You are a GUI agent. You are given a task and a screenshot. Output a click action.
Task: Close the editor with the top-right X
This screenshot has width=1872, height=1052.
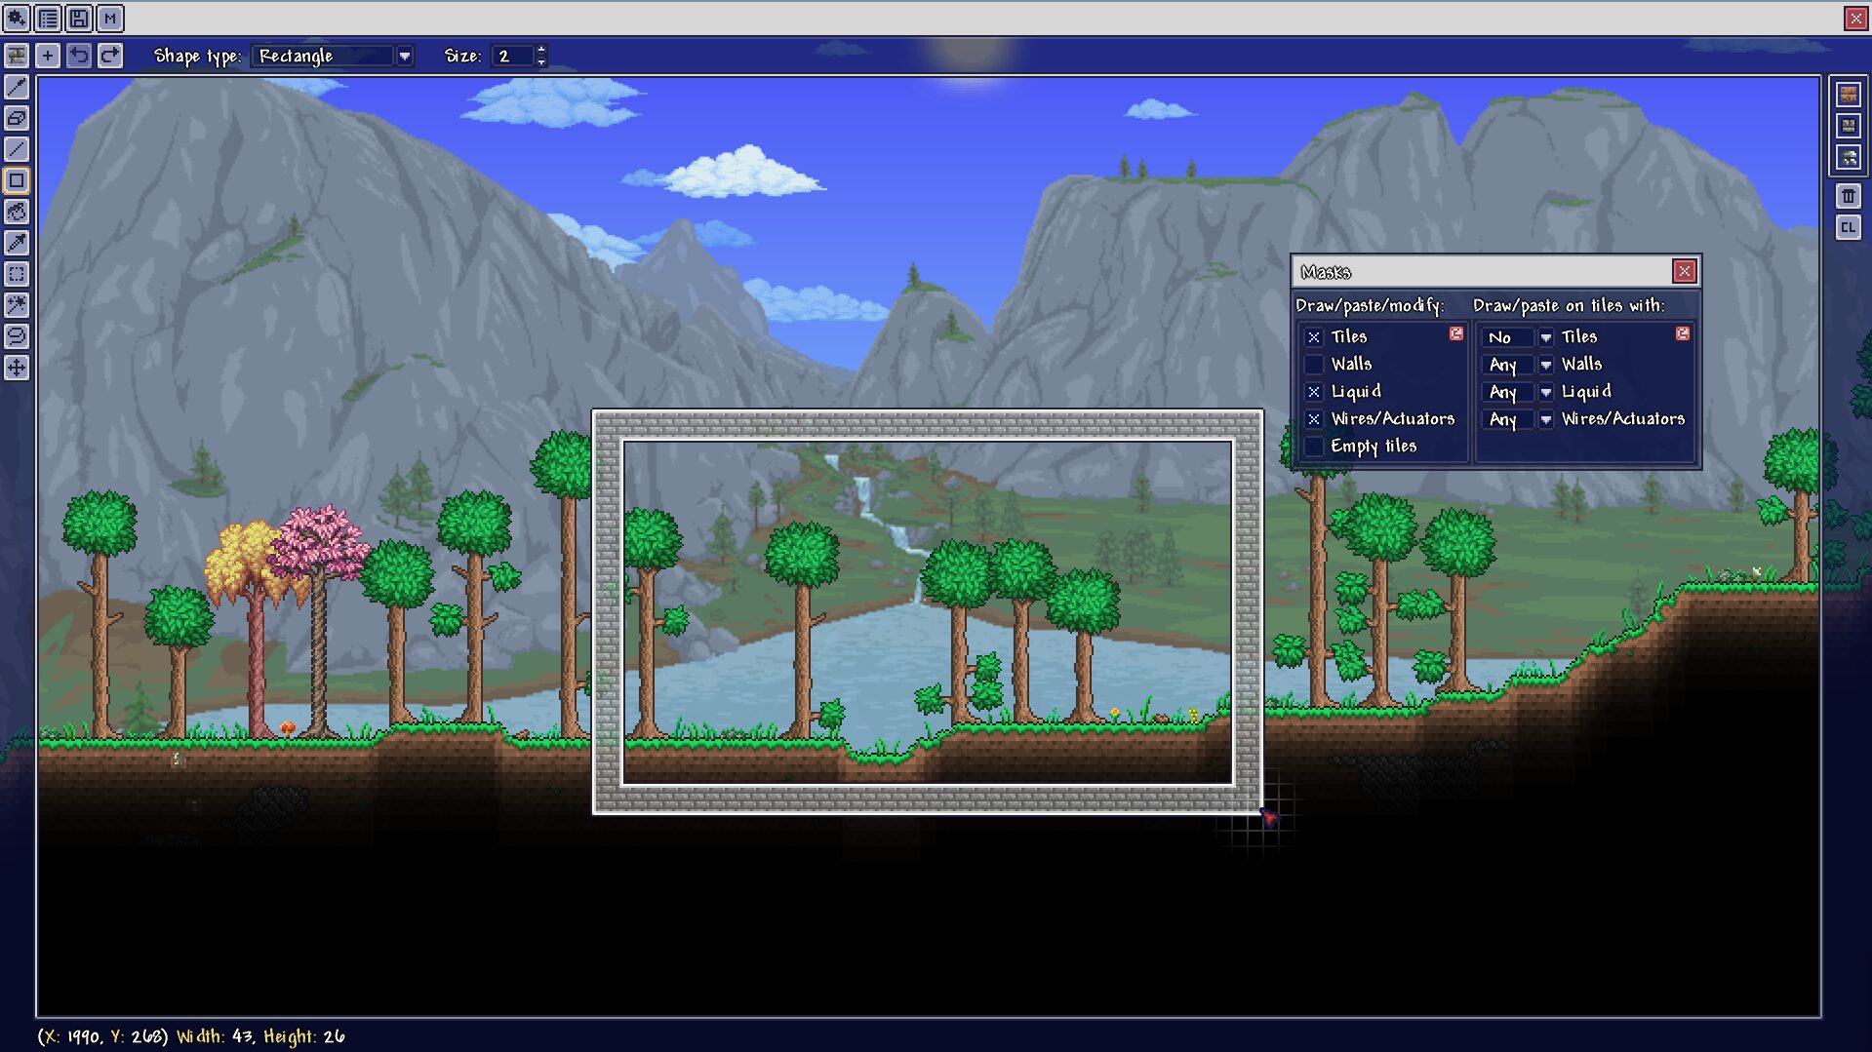coord(1855,19)
